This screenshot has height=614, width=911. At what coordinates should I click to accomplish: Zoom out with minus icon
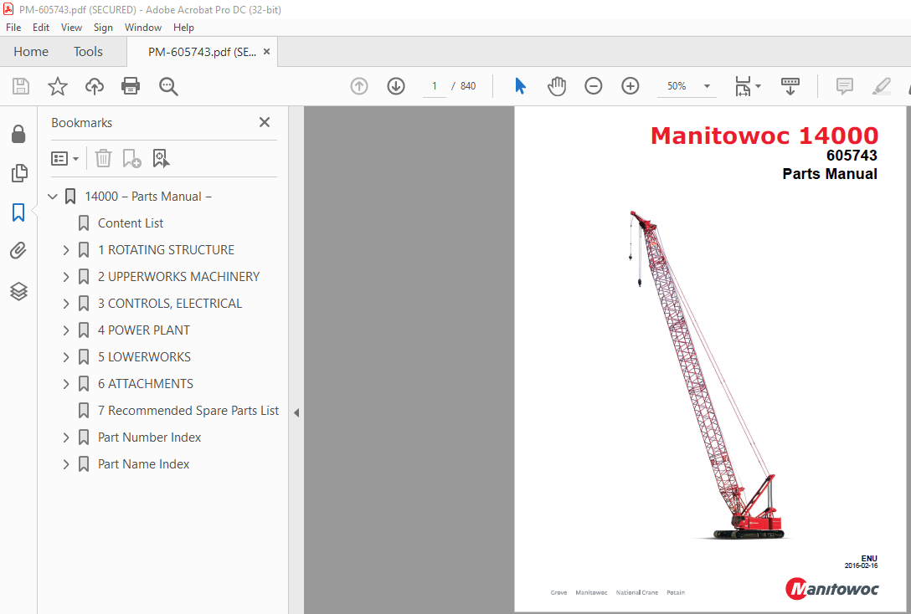[593, 86]
